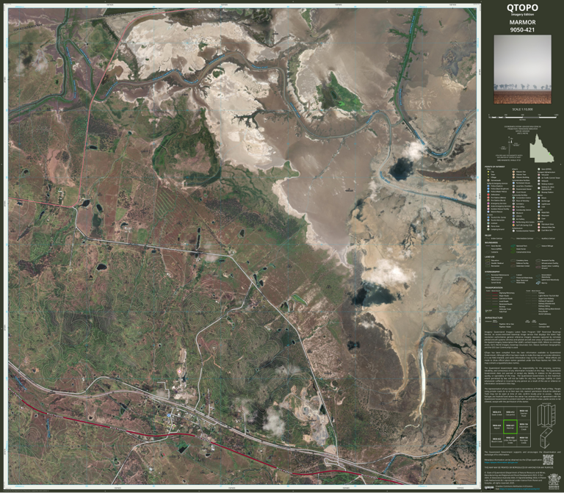Click the north arrow declination diagram
Viewport: 564px width, 493px height.
tap(511, 145)
